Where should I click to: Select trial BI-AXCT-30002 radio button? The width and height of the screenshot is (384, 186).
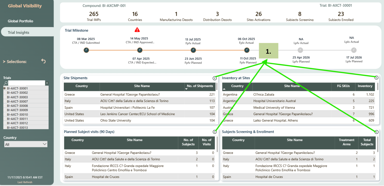point(5,93)
